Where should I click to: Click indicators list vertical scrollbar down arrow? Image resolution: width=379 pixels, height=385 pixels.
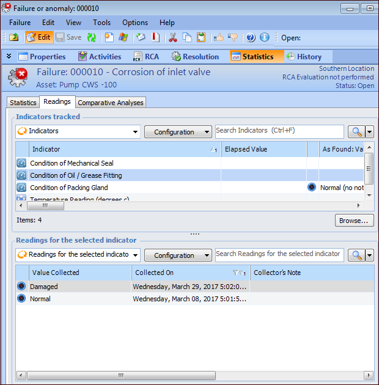point(369,196)
